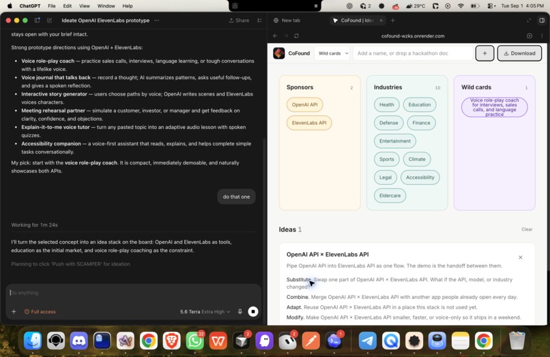Open Wi-Fi status in the menu bar
The width and height of the screenshot is (550, 357).
[461, 6]
